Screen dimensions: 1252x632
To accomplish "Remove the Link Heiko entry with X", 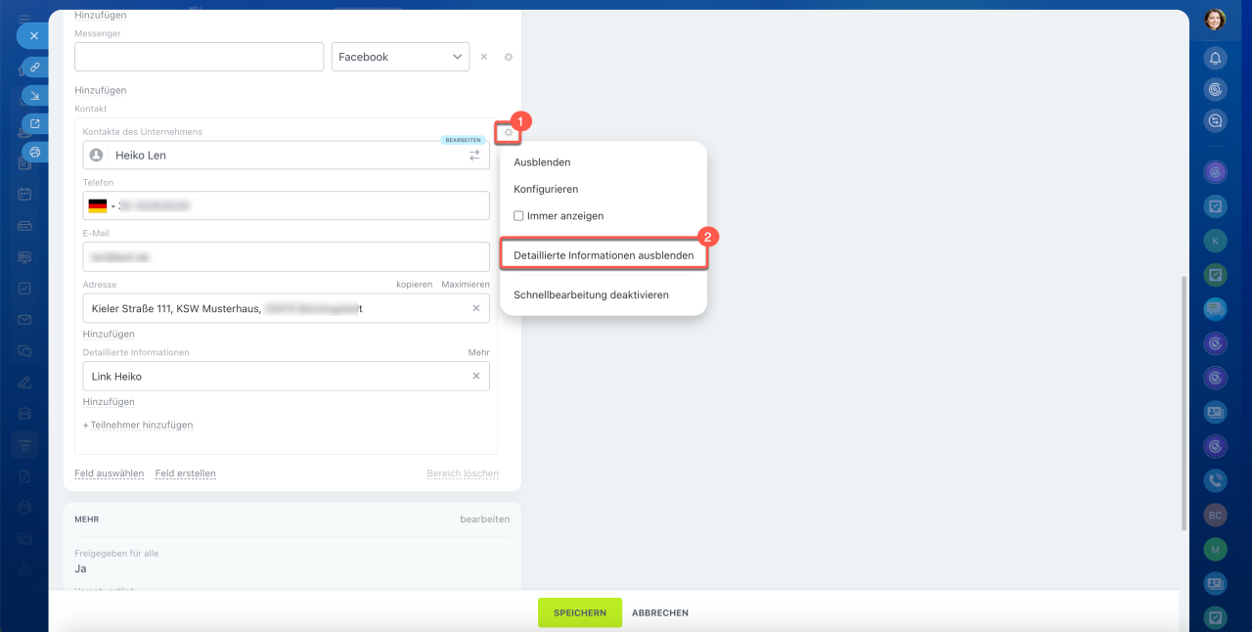I will [x=476, y=376].
